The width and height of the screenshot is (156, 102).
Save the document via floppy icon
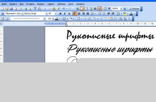[11, 9]
